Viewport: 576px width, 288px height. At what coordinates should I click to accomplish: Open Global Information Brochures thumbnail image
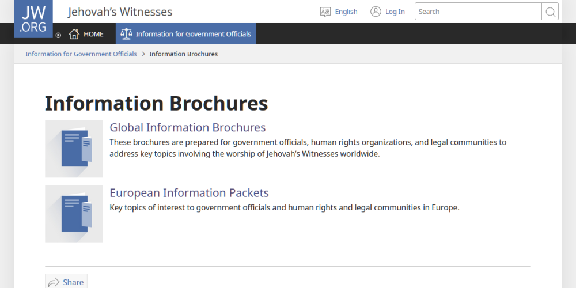(x=74, y=149)
